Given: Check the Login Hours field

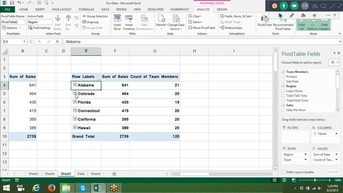Looking at the screenshot, I should (x=284, y=91).
